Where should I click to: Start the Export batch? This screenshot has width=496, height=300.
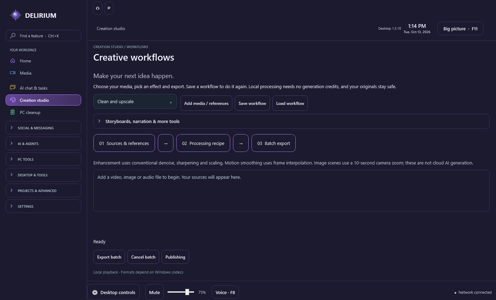(x=109, y=257)
